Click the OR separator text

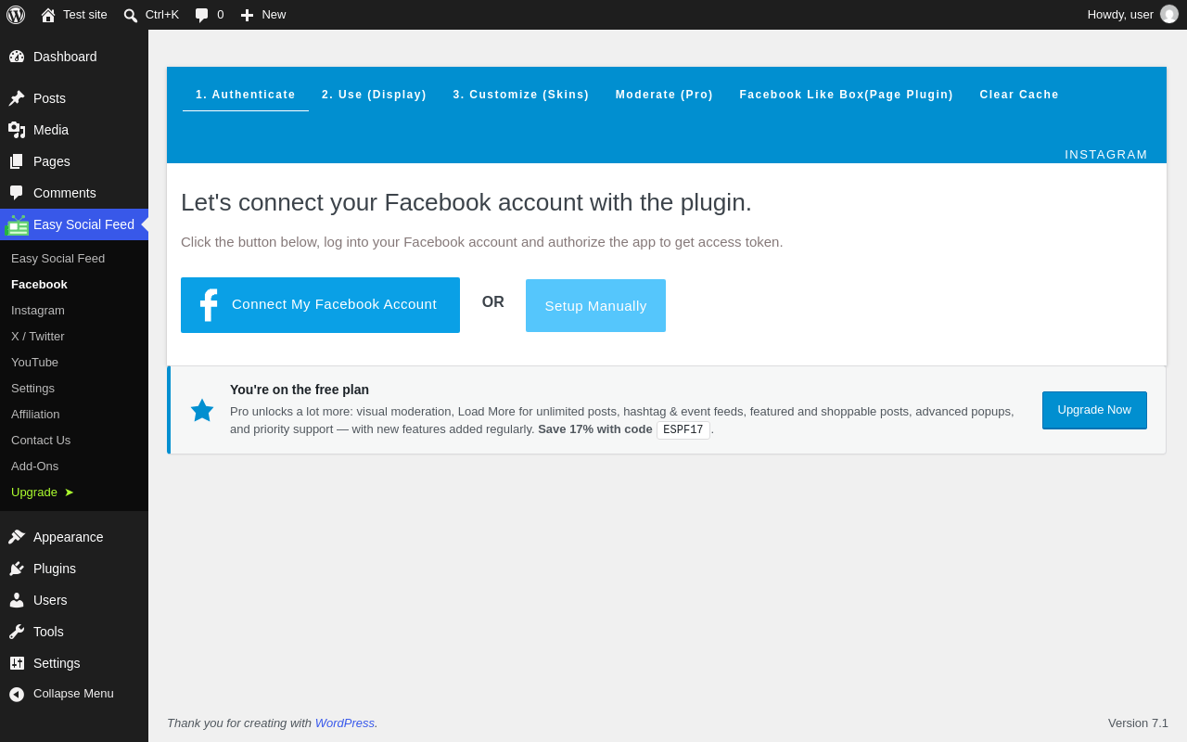click(x=493, y=302)
